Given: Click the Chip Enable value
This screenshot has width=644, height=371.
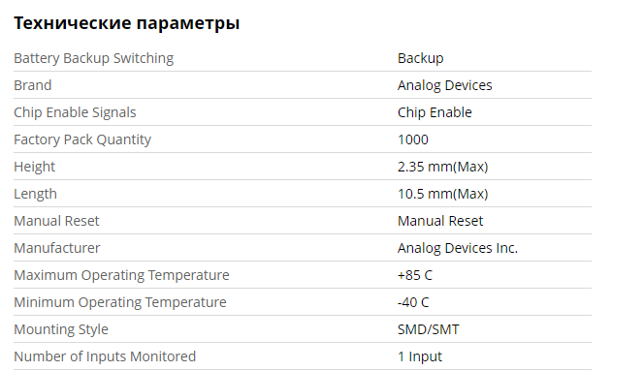Looking at the screenshot, I should (435, 112).
